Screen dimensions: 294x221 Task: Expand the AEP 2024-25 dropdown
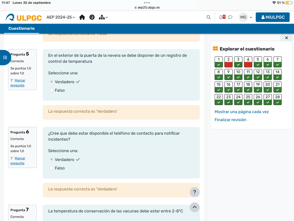pos(61,17)
